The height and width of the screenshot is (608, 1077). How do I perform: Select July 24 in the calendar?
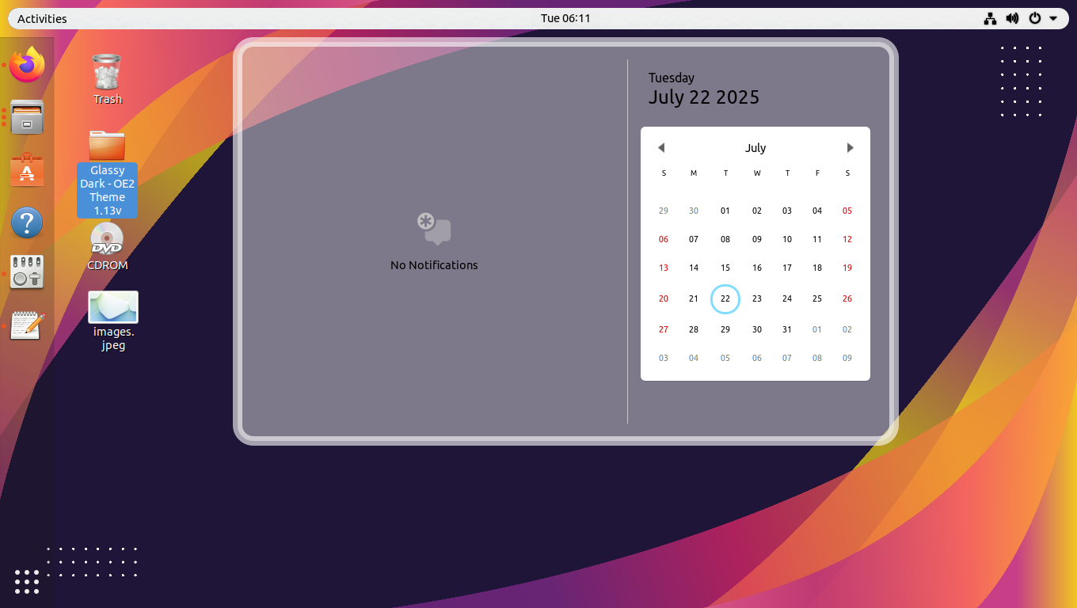787,299
